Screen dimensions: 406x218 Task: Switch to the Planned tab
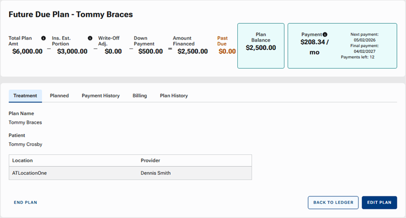coord(59,96)
